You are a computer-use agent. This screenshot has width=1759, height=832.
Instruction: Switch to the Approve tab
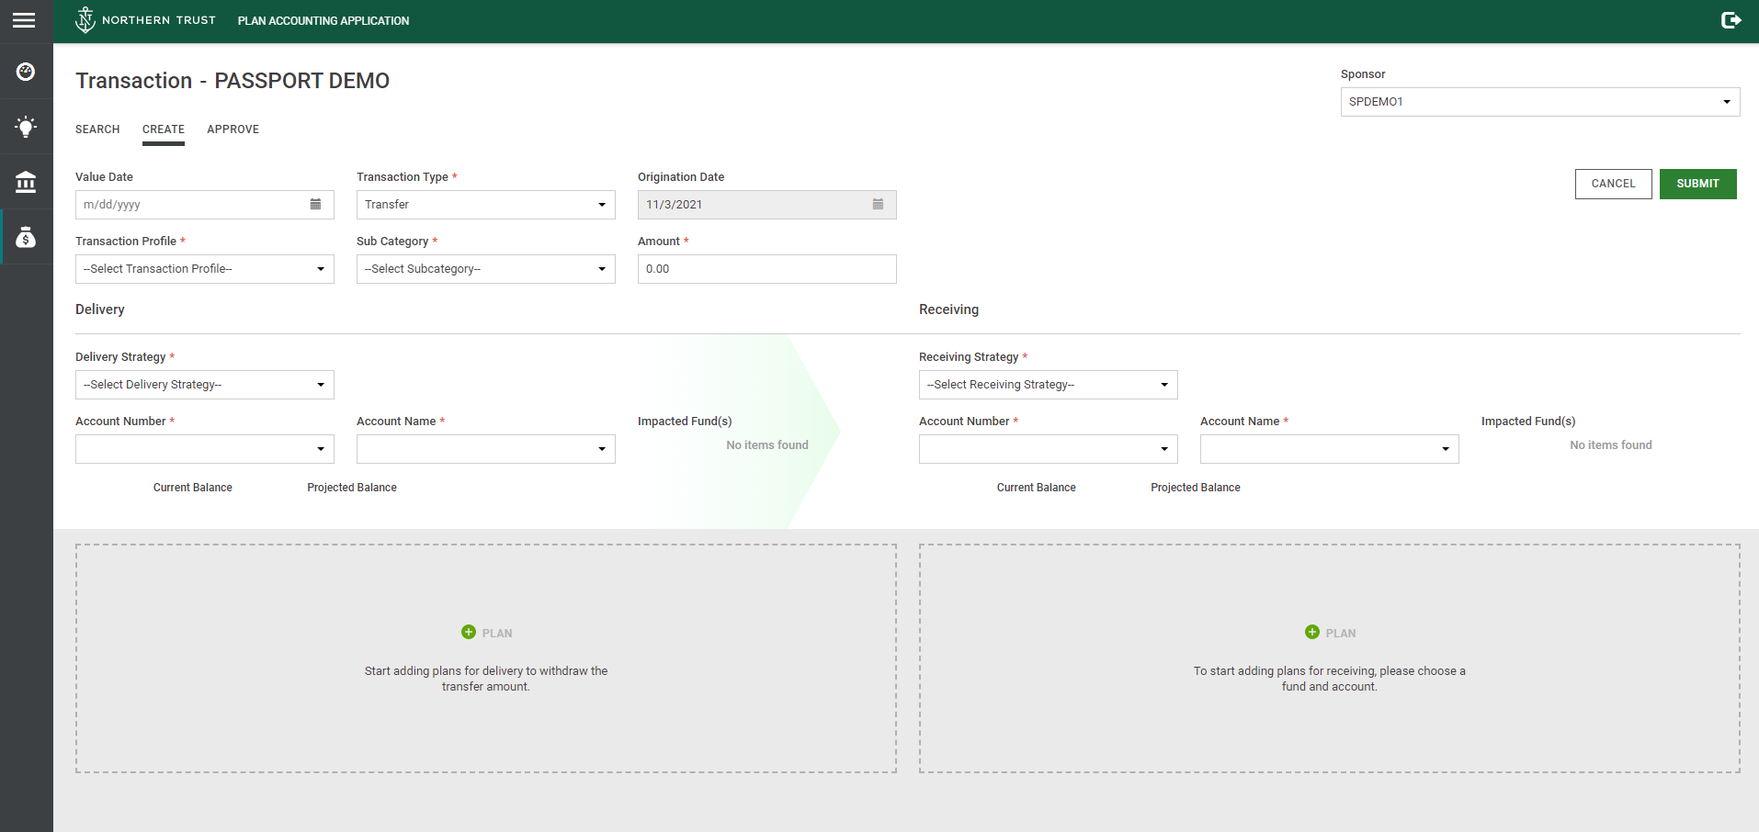(233, 129)
